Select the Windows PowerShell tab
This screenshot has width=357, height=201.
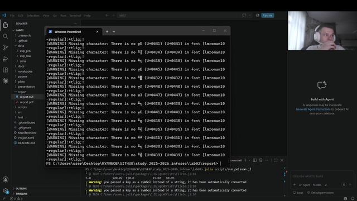click(74, 32)
